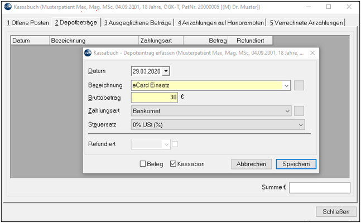Viewport: 361px width, 223px height.
Task: Open the Zahlungsart Bankomat dropdown
Action: [287, 111]
